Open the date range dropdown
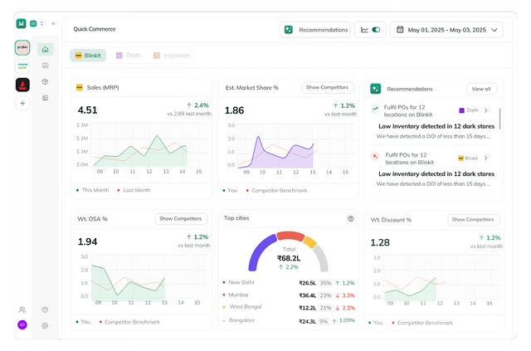Image resolution: width=531 pixels, height=351 pixels. [x=446, y=30]
